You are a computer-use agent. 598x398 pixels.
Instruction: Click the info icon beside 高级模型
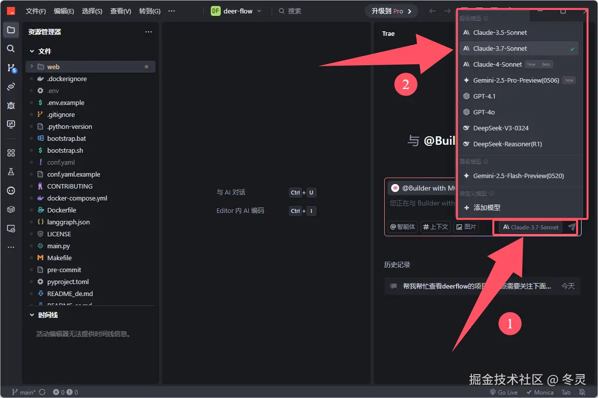(486, 162)
